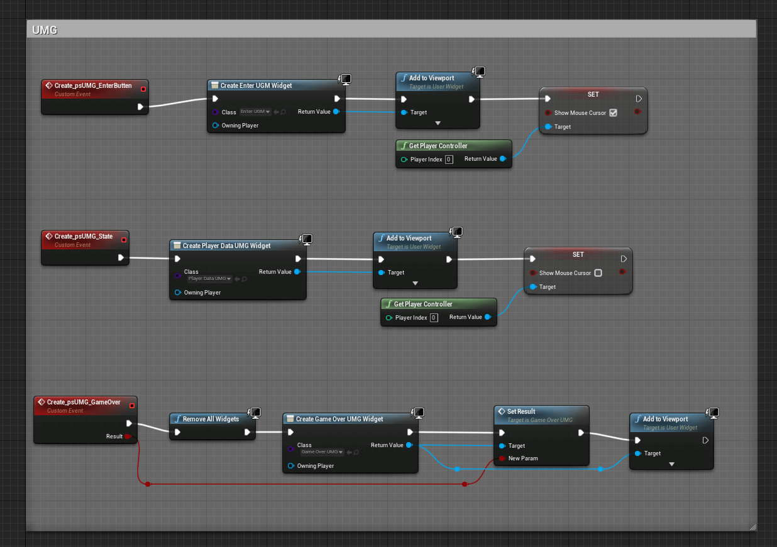Screen dimensions: 777x547
Task: Click the Create_psUMG_EnterButten custom event icon
Action: coord(48,85)
